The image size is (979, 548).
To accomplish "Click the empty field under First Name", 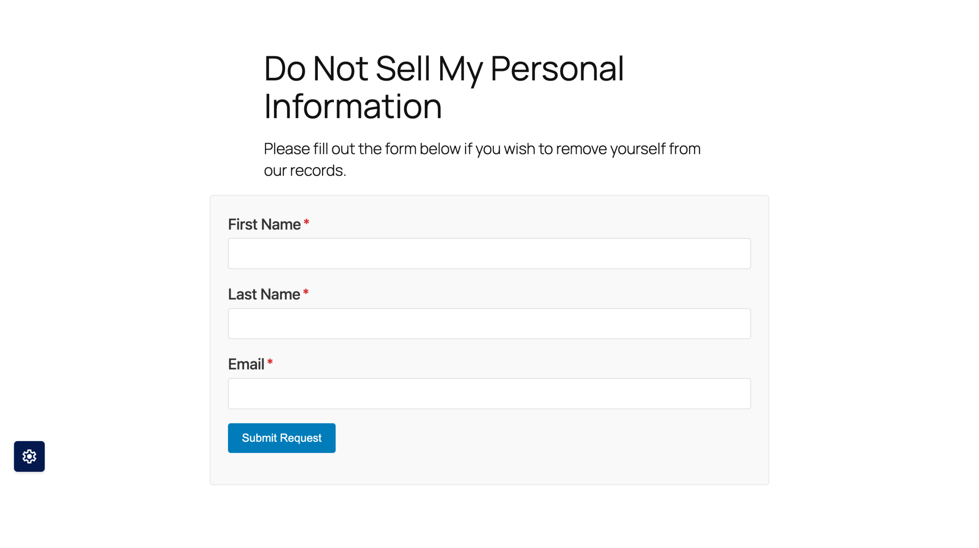I will point(489,253).
